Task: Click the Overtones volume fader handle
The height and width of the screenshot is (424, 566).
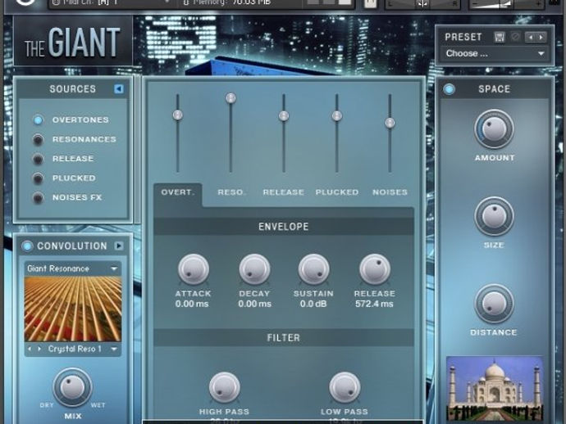Action: pyautogui.click(x=177, y=115)
